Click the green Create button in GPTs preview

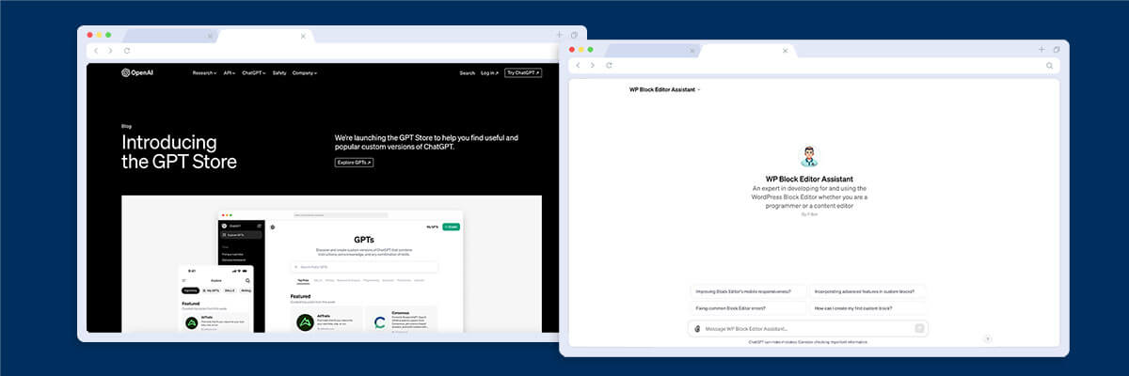coord(451,227)
